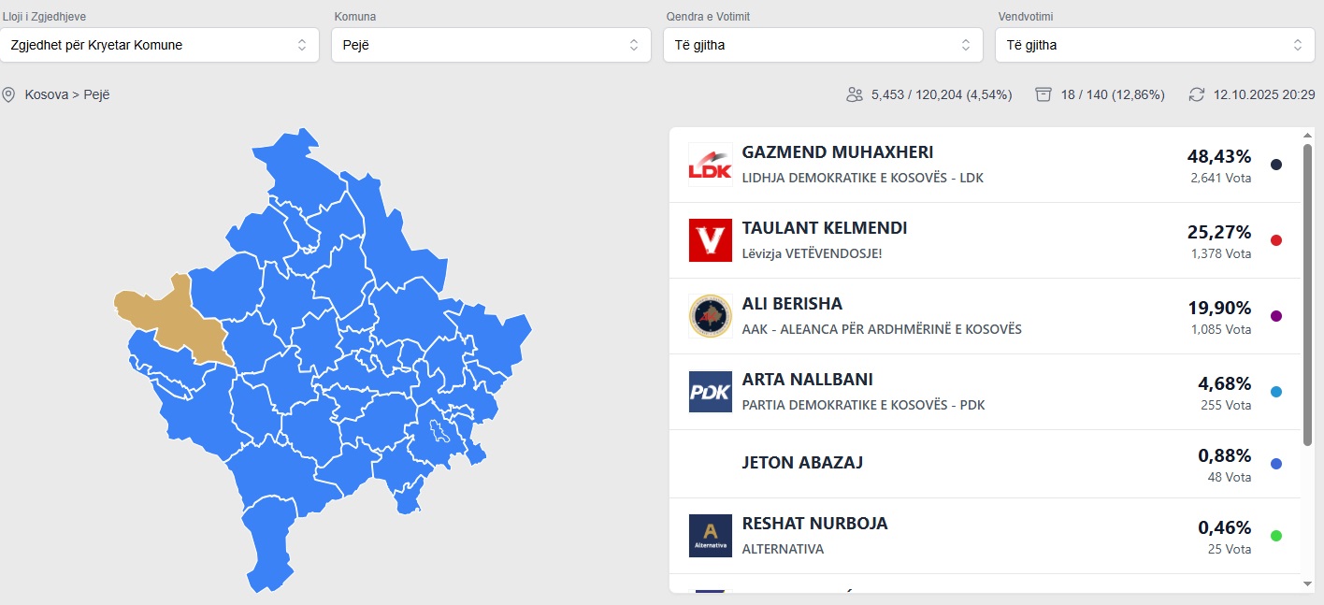
Task: Expand the Qendra e Votimit dropdown
Action: point(823,45)
